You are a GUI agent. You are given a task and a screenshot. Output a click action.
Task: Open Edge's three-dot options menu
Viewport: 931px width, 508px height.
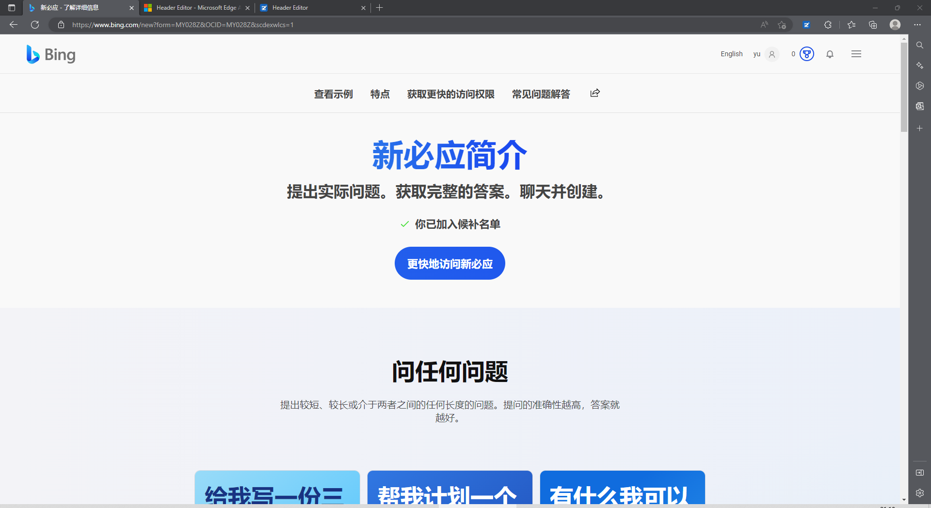click(x=917, y=25)
